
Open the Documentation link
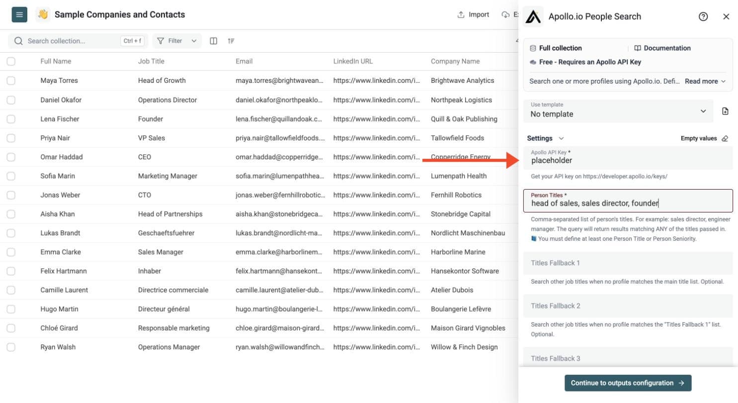click(x=662, y=48)
